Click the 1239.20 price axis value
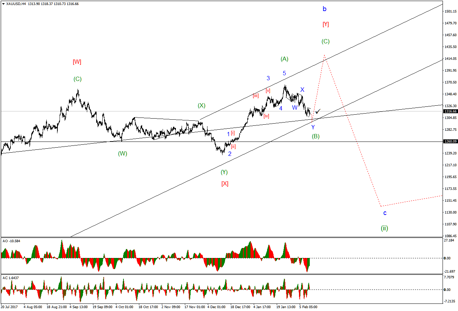Screen dimensions: 458x311 pos(450,153)
